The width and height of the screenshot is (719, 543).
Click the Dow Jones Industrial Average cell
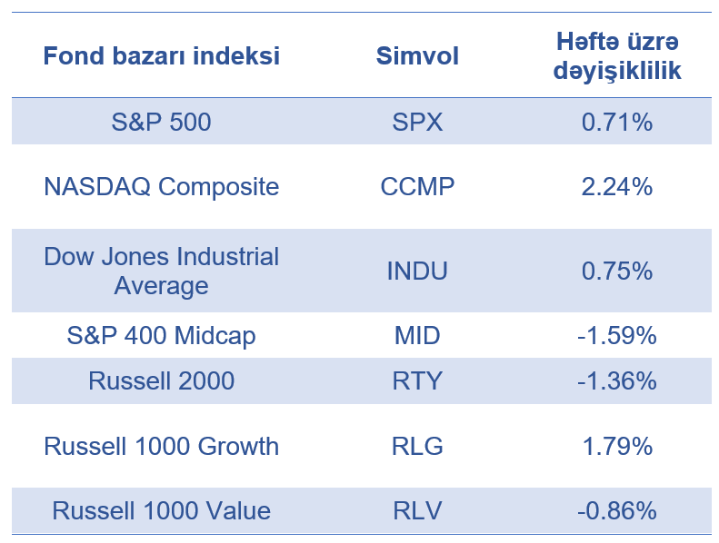[x=161, y=271]
